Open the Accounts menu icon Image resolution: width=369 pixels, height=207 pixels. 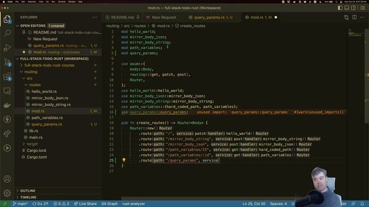click(7, 179)
